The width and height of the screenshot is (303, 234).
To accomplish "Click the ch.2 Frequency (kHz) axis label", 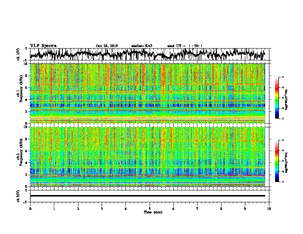I will click(20, 152).
